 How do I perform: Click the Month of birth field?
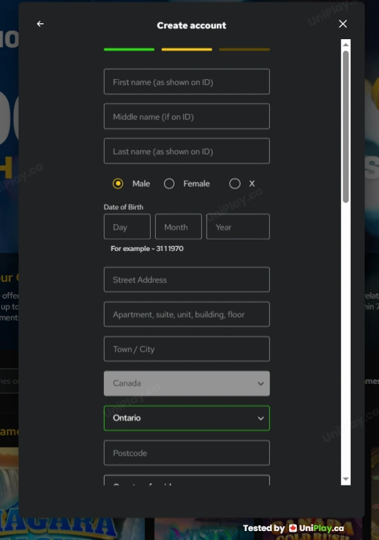pyautogui.click(x=178, y=227)
